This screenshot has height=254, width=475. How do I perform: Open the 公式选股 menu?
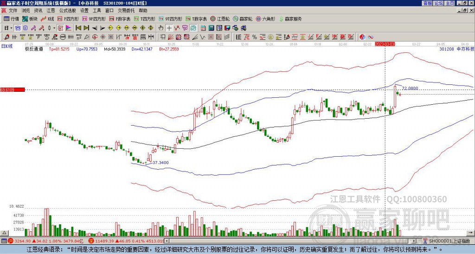[67, 11]
